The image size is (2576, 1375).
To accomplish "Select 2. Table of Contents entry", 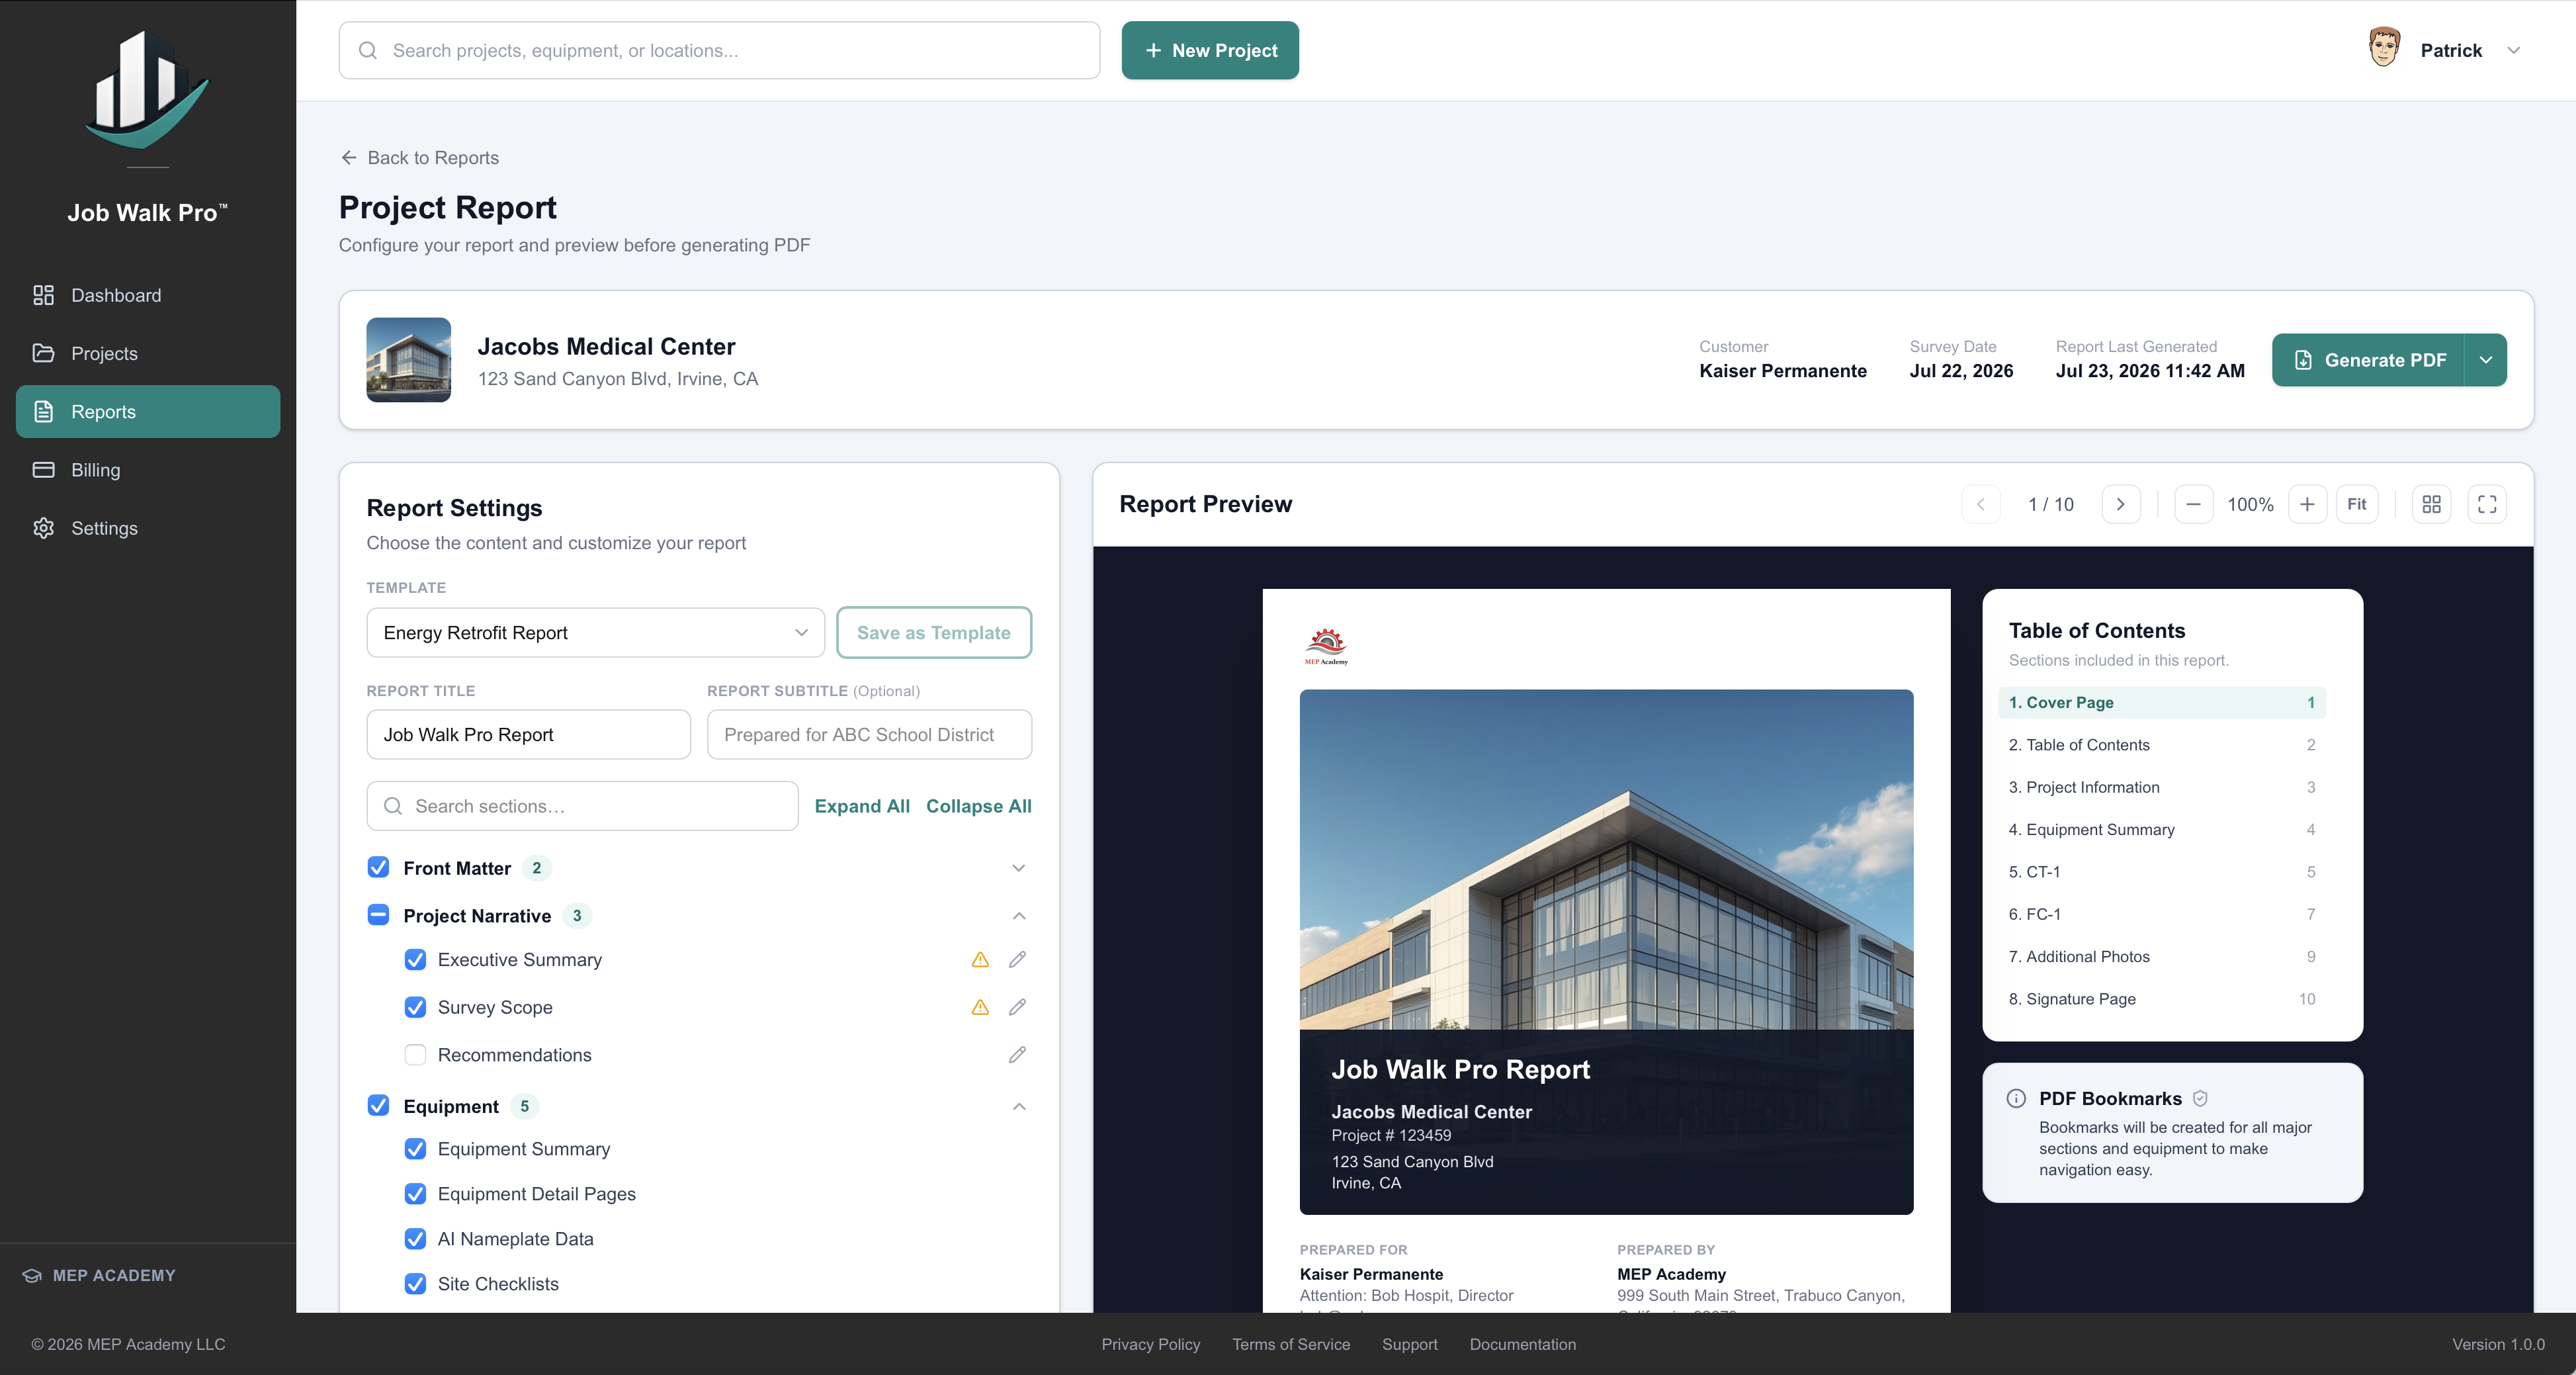I will coord(2162,745).
